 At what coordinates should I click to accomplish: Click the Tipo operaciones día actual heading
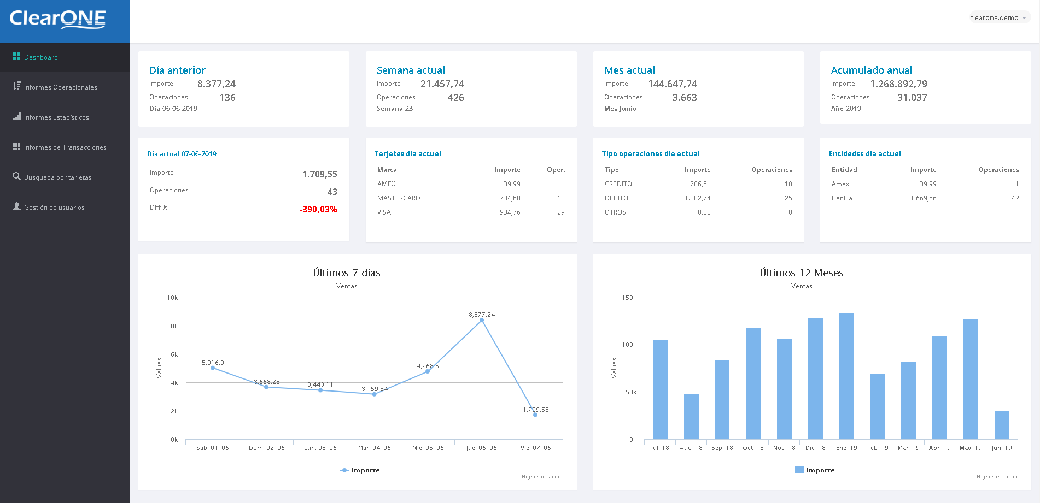coord(651,154)
